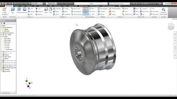The height and width of the screenshot is (99, 177).
Task: Expand the Modify panel dropdown
Action: point(63,17)
